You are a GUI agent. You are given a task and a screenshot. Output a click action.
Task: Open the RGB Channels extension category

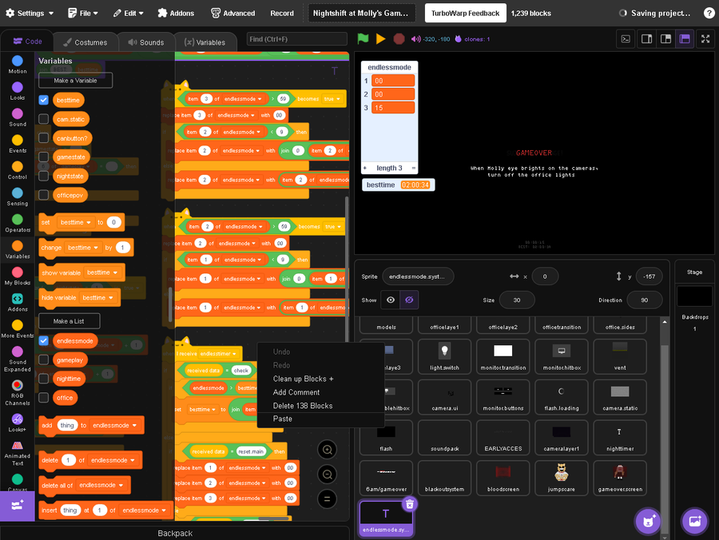[x=18, y=393]
